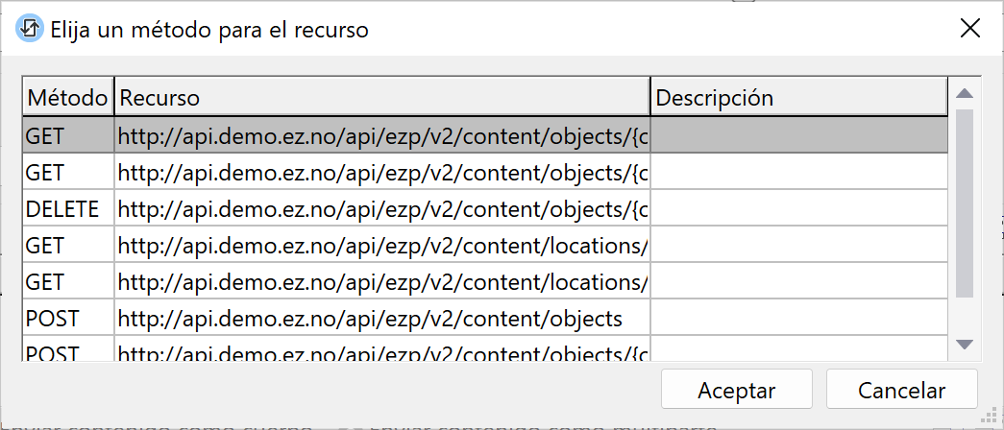Screen dimensions: 1004x430
Task: Click the Método column header
Action: click(x=67, y=97)
